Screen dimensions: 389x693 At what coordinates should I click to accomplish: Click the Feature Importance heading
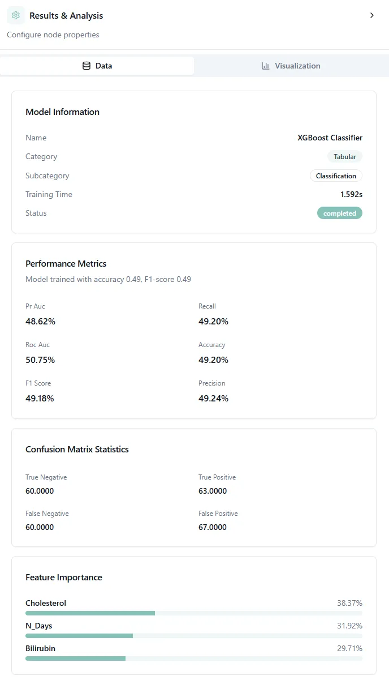point(63,577)
